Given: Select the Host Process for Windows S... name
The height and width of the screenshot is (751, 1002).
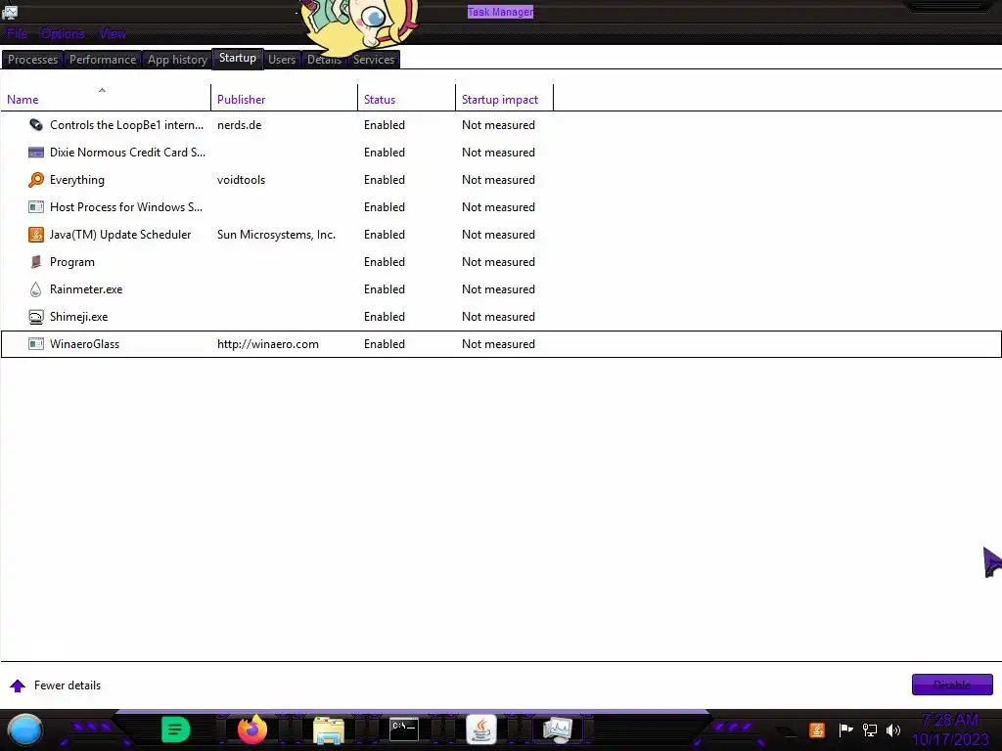Looking at the screenshot, I should pos(126,207).
